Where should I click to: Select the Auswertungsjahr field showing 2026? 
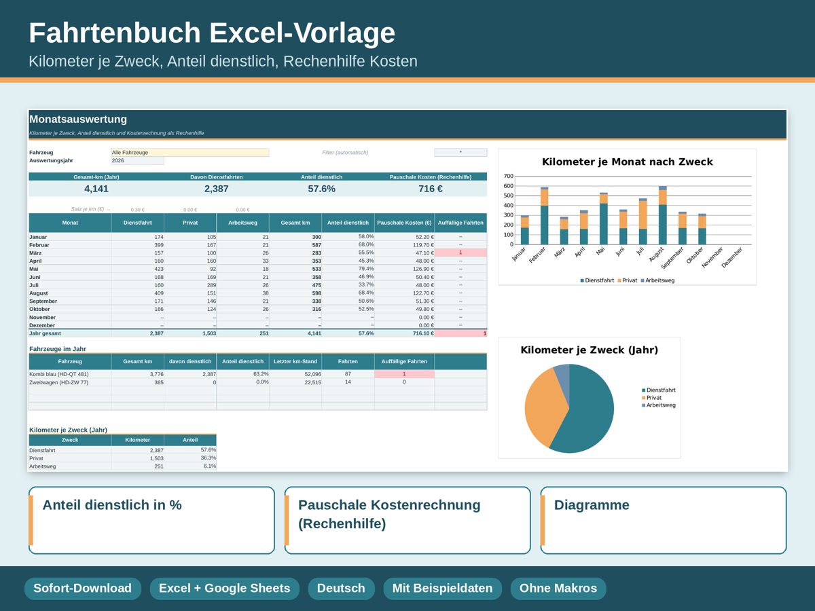tap(137, 161)
